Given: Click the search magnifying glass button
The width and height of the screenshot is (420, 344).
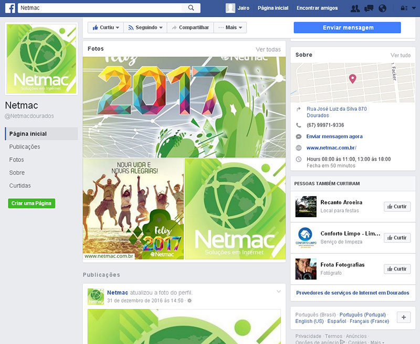Looking at the screenshot, I should pyautogui.click(x=191, y=8).
